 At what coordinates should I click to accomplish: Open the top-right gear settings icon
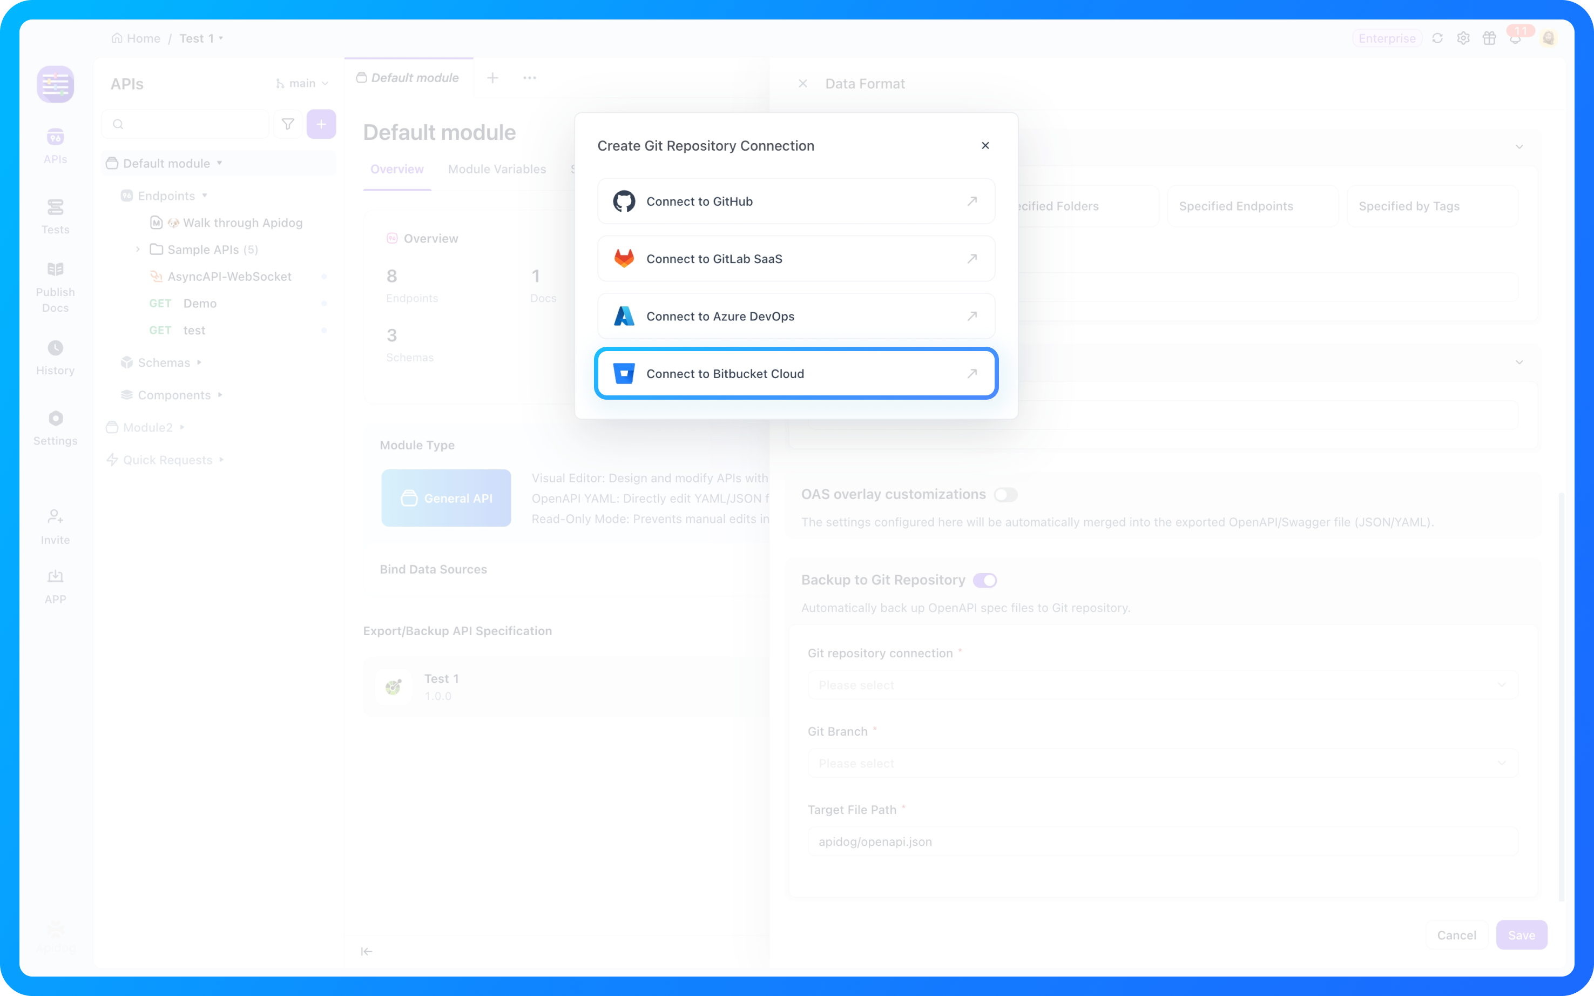click(1463, 38)
